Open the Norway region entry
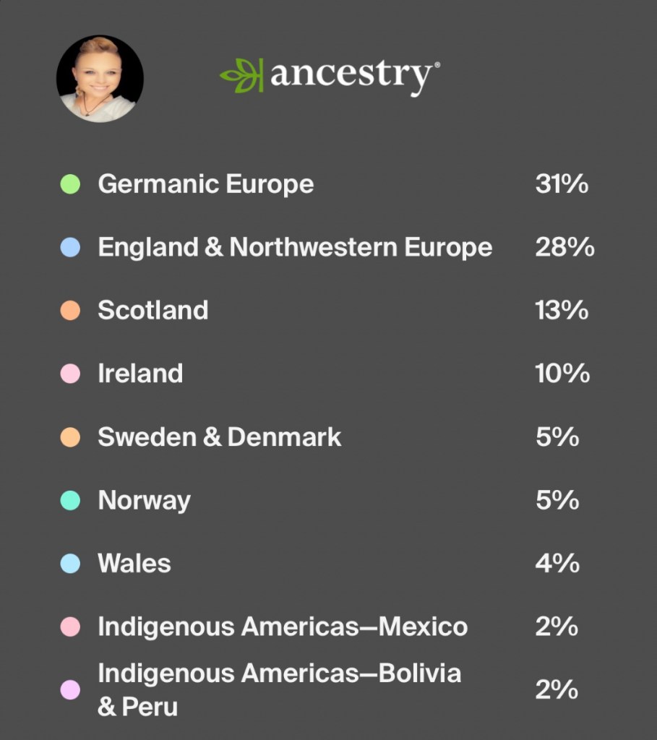This screenshot has width=657, height=740. tap(145, 501)
